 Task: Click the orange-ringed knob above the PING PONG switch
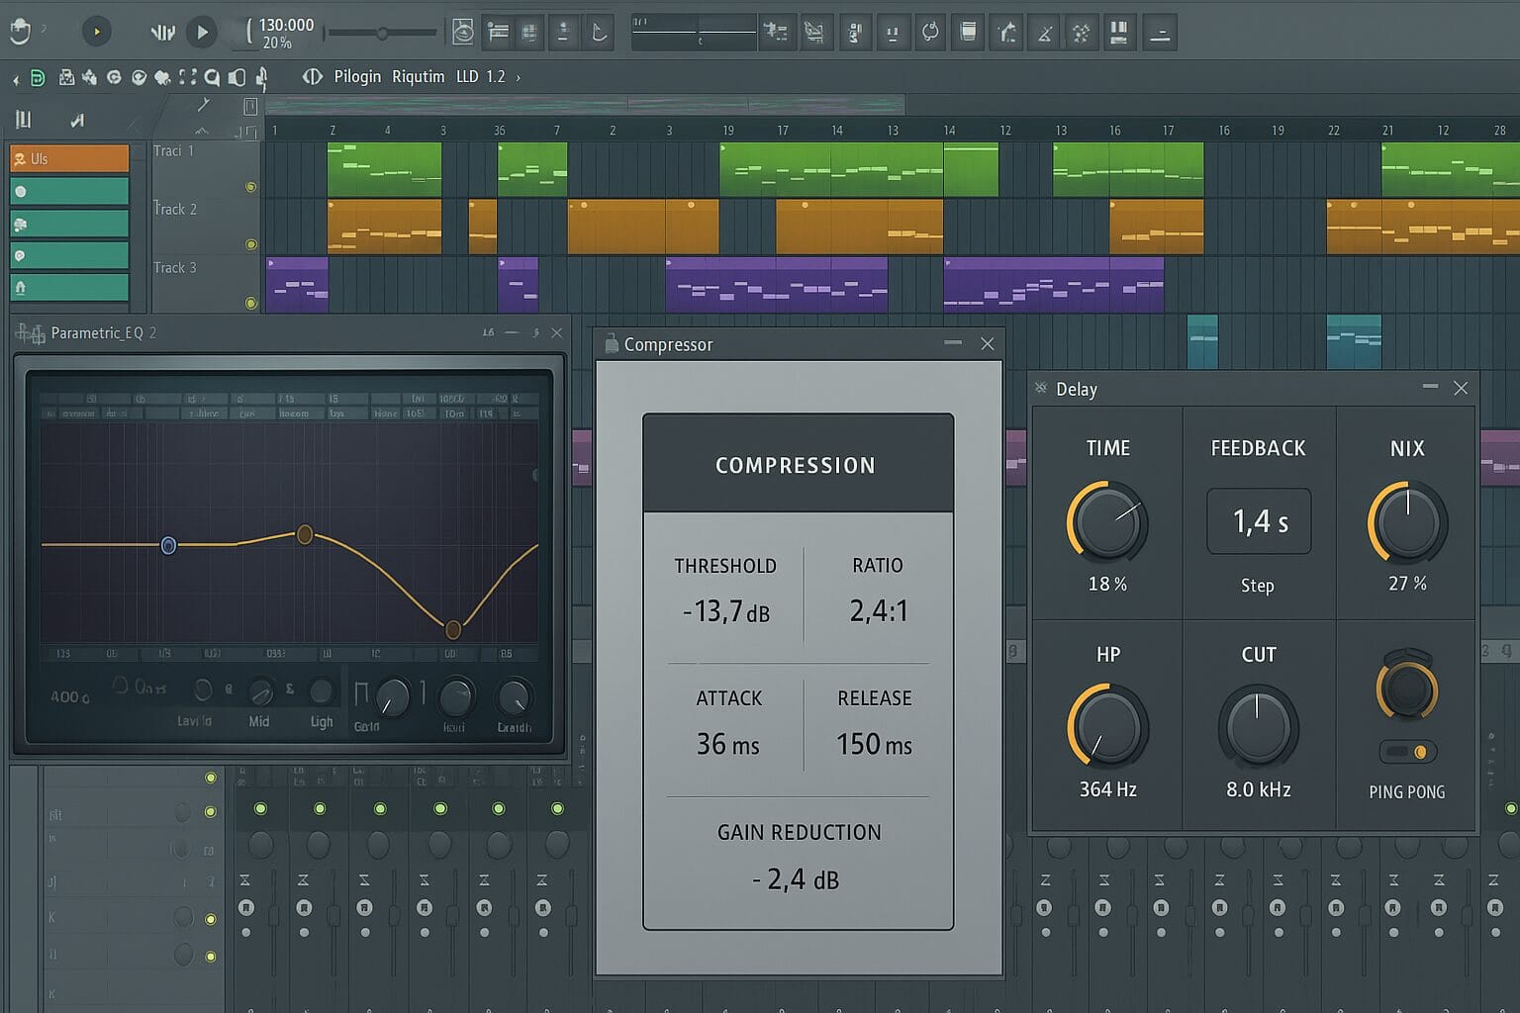pyautogui.click(x=1407, y=689)
